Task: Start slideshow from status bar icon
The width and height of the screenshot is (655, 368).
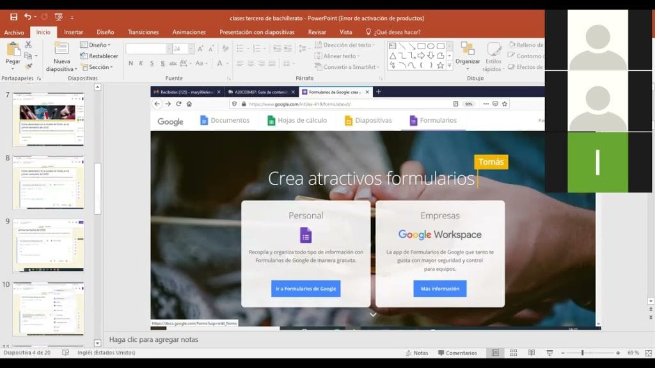Action: [549, 353]
